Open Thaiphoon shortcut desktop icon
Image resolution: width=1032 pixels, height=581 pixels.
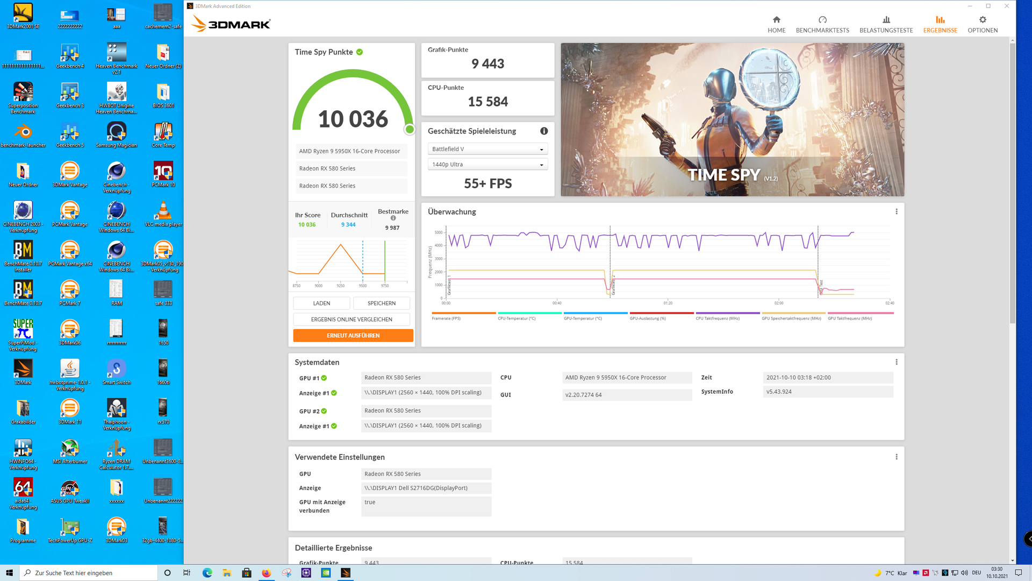point(117,414)
